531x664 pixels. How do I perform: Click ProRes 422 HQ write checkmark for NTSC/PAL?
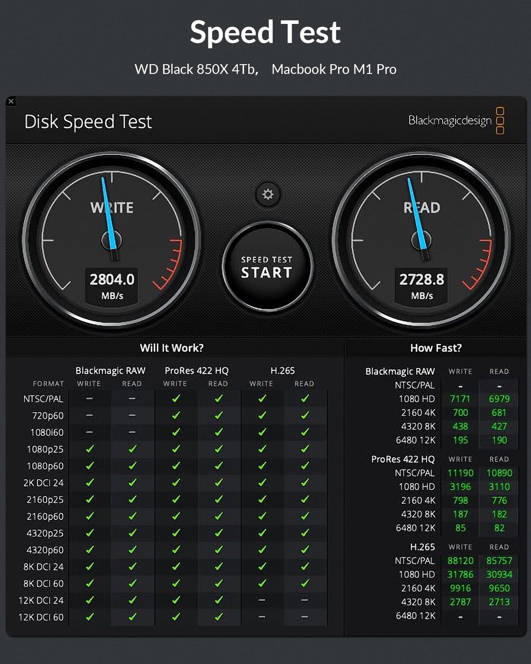point(176,398)
